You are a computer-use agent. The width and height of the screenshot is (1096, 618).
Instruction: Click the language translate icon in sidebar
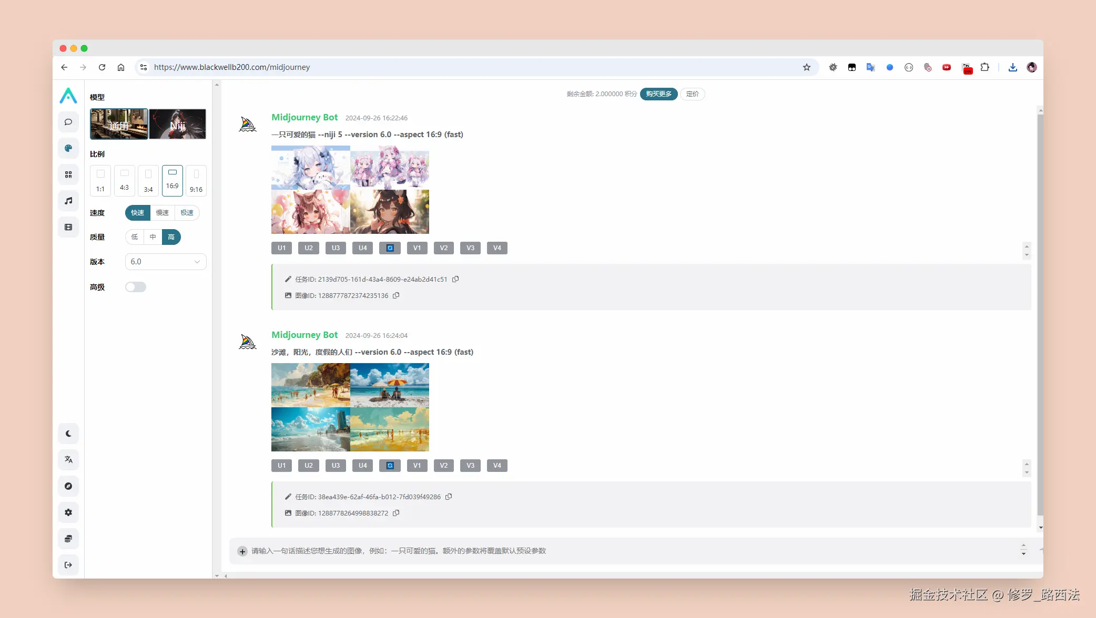[x=68, y=460]
